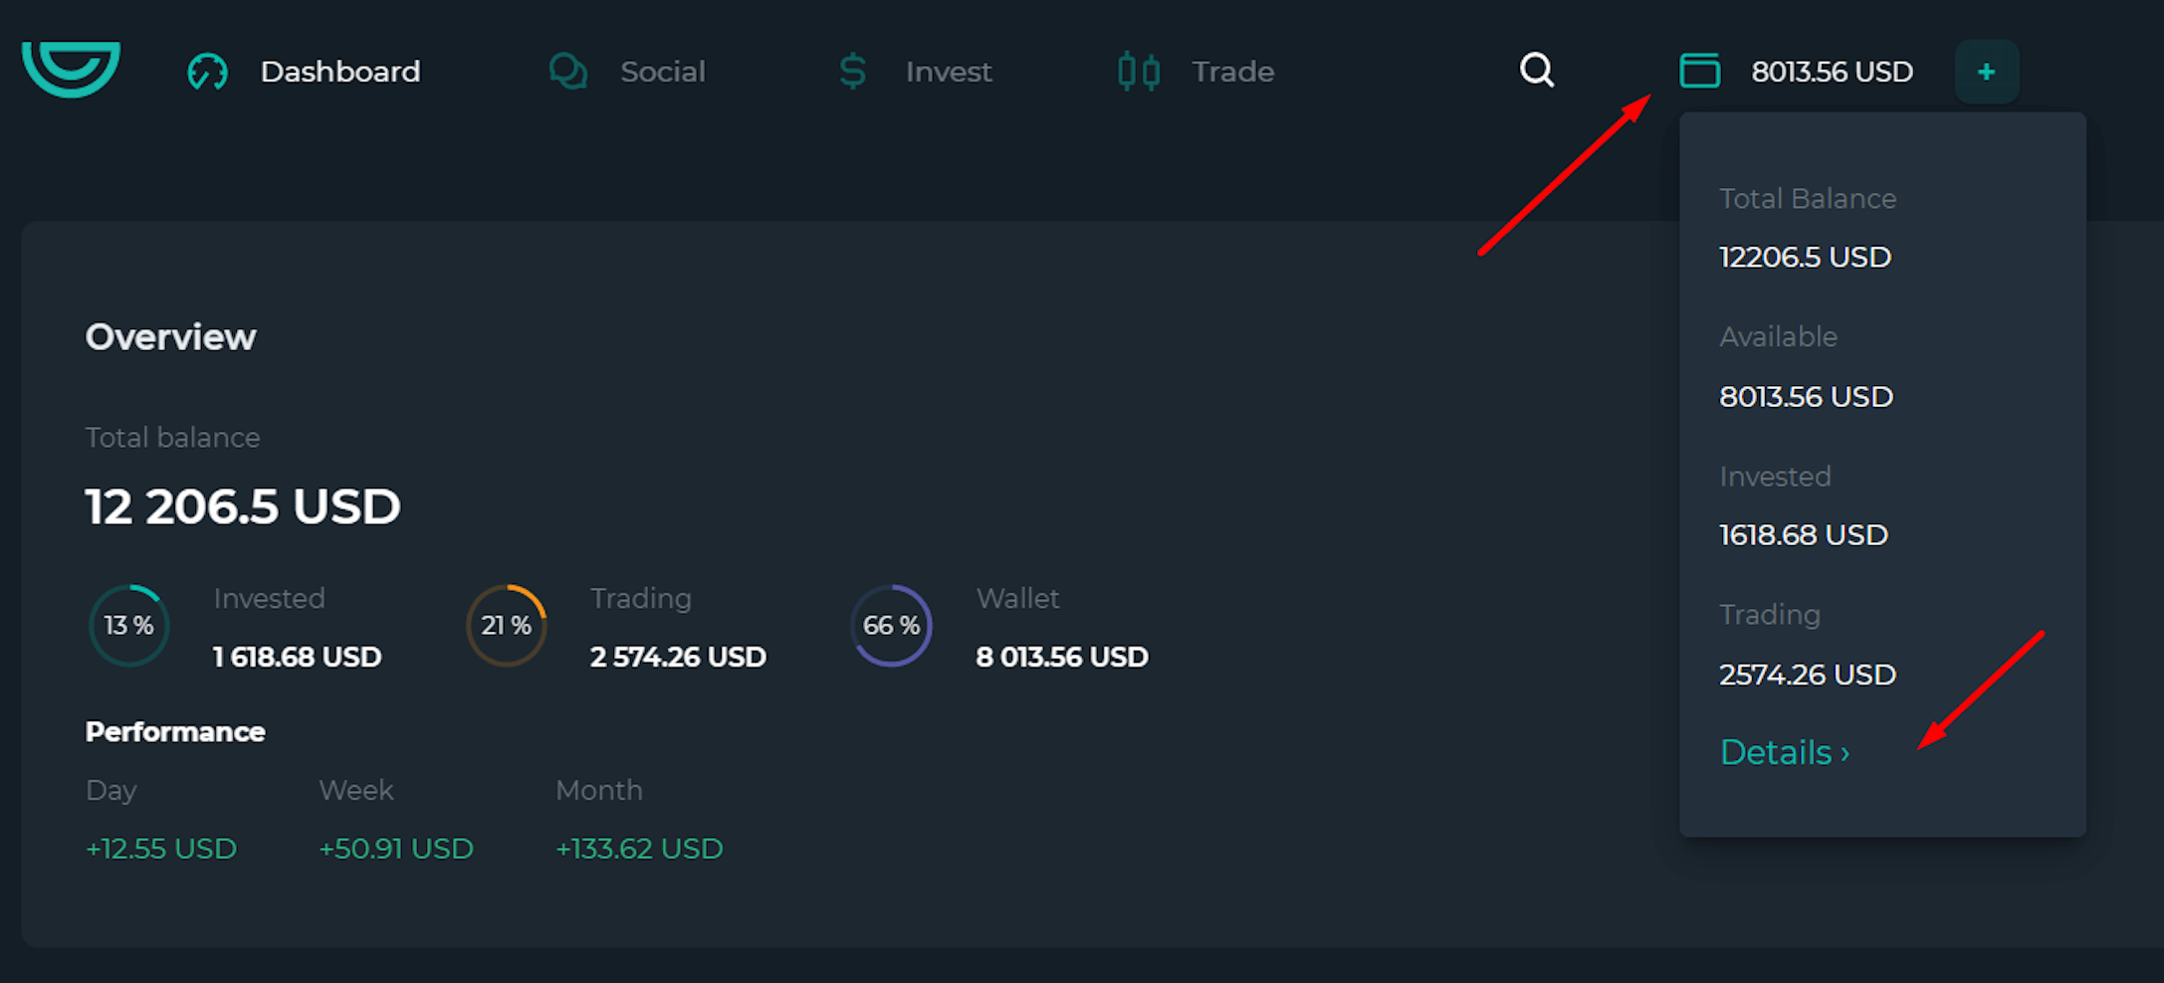This screenshot has height=983, width=2164.
Task: Click the 13 % Invested progress ring
Action: pyautogui.click(x=129, y=626)
